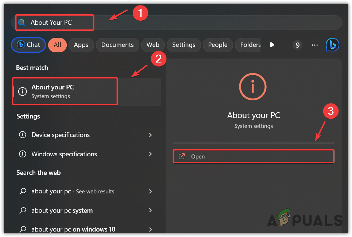Image resolution: width=352 pixels, height=237 pixels.
Task: Expand Device specifications with its chevron
Action: 150,135
